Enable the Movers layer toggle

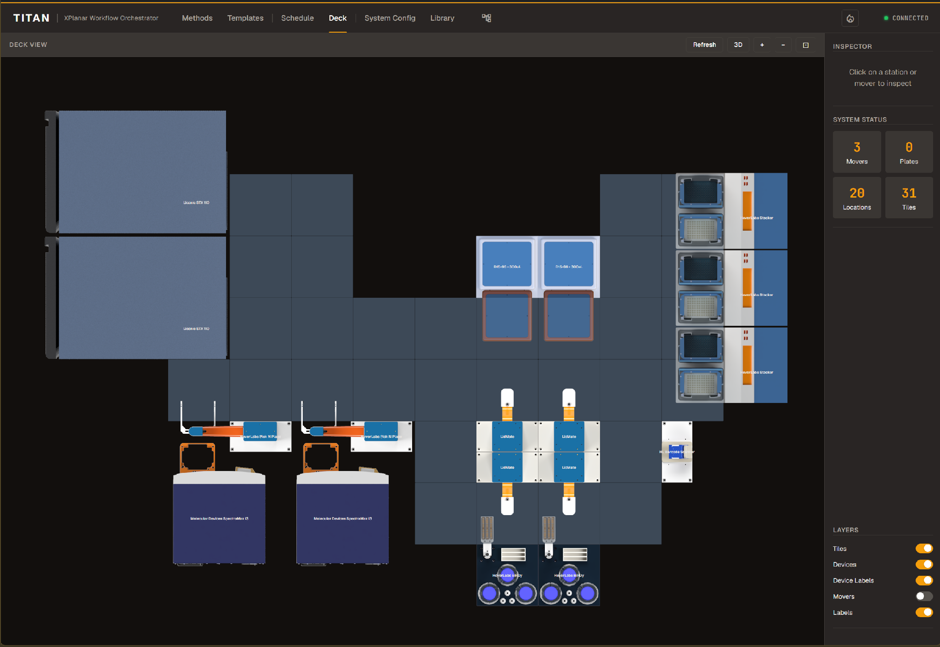click(924, 596)
